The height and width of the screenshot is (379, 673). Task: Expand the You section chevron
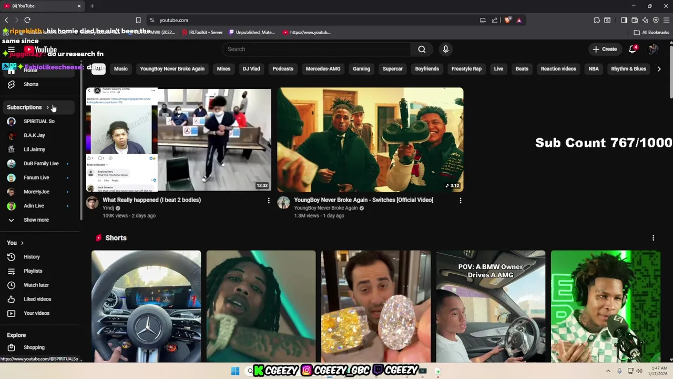[x=22, y=243]
